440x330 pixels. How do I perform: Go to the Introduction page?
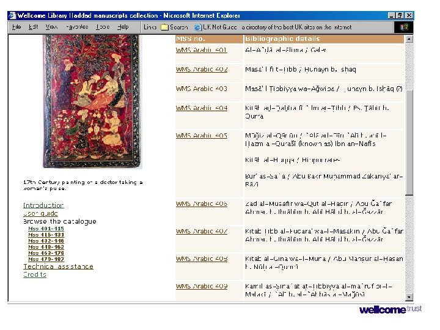coord(43,205)
